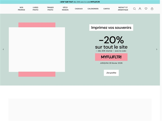162x121 pixels.
Task: Click the pink MYFUJFLTR! code box
Action: click(111, 57)
